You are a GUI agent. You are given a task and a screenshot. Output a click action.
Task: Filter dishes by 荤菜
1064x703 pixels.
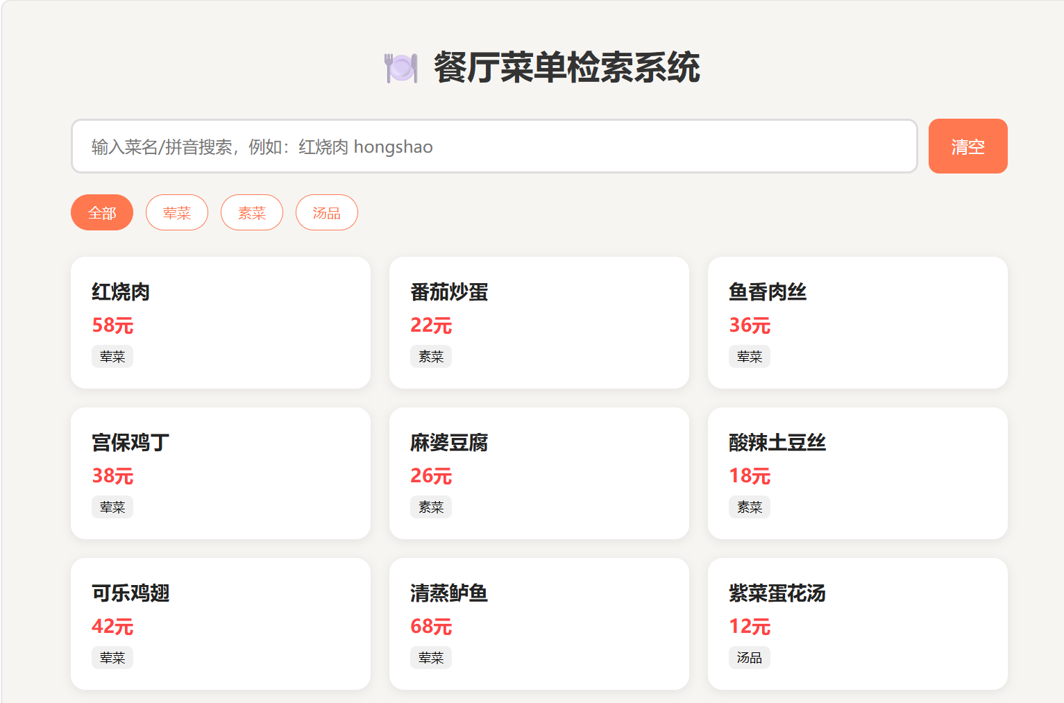click(x=177, y=212)
